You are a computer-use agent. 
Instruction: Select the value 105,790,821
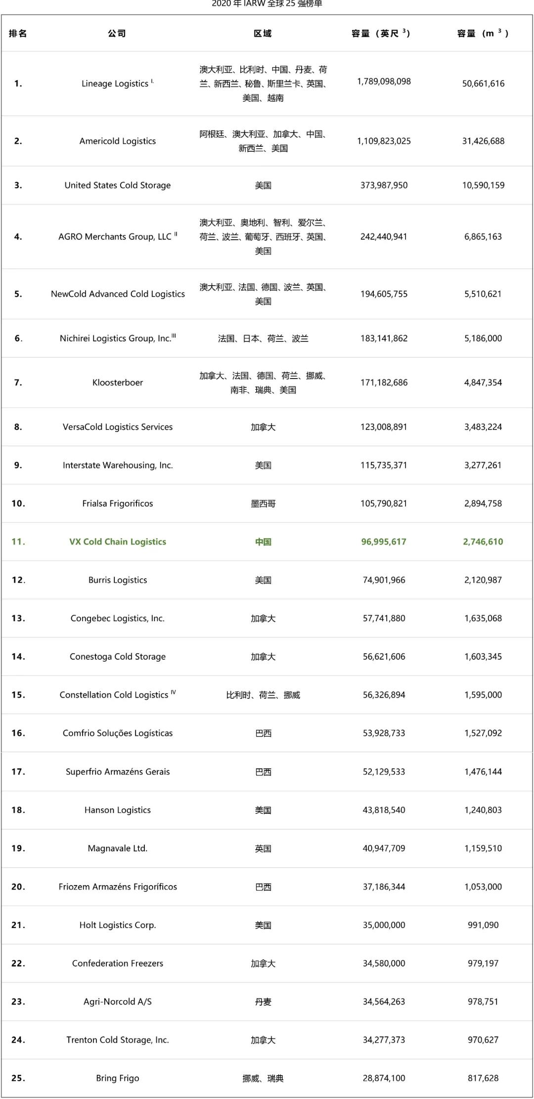coord(384,504)
